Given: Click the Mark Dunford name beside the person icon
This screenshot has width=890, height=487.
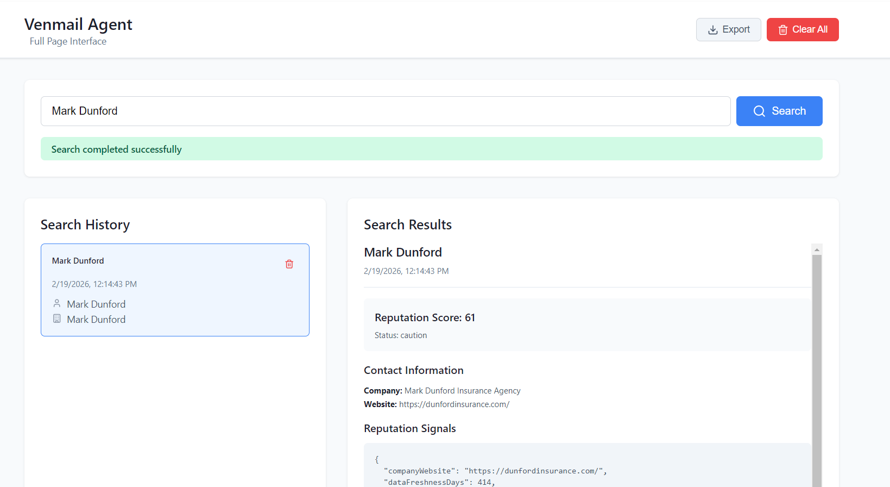Looking at the screenshot, I should point(96,304).
